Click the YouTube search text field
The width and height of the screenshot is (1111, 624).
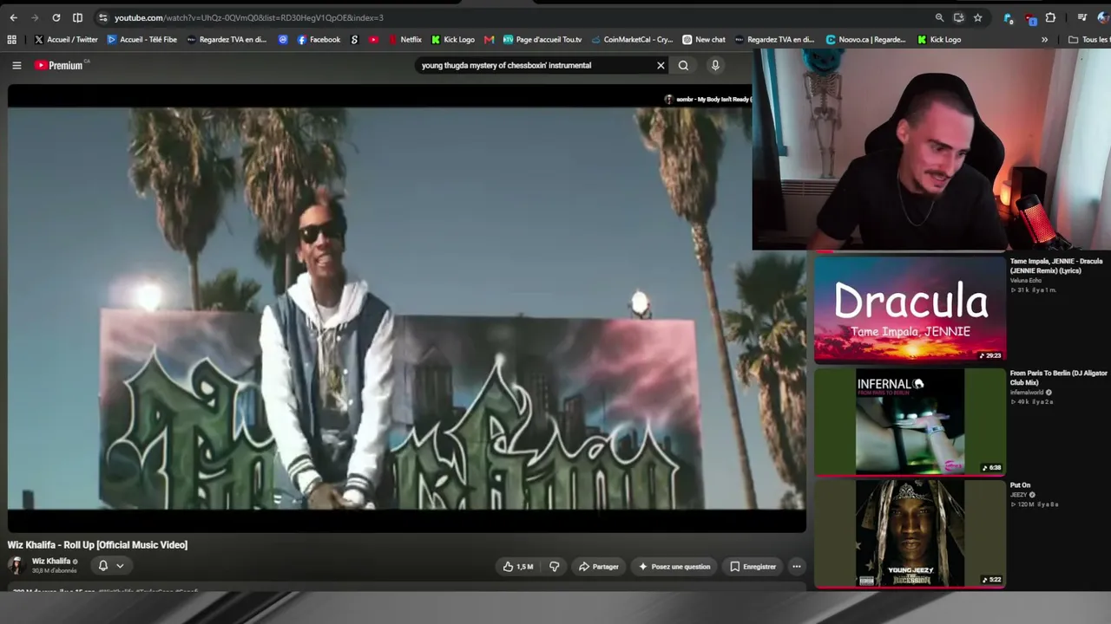535,65
